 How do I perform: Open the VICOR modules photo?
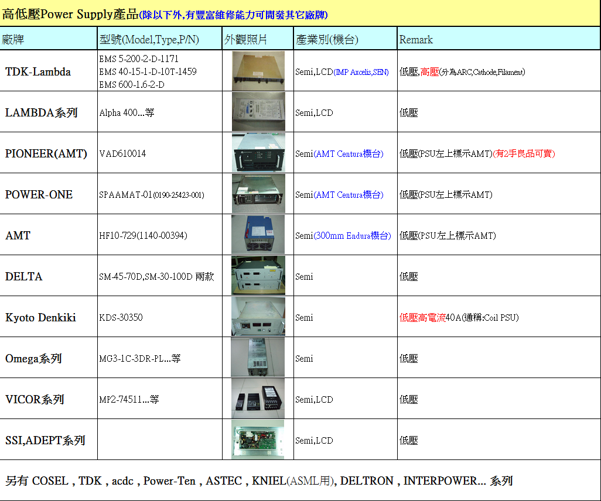point(258,399)
